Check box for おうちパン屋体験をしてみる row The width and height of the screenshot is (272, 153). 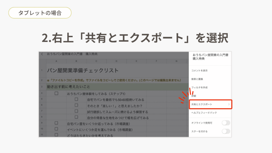56,93
